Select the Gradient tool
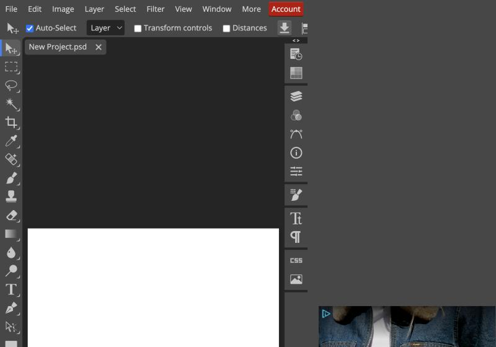496x347 pixels. (11, 234)
